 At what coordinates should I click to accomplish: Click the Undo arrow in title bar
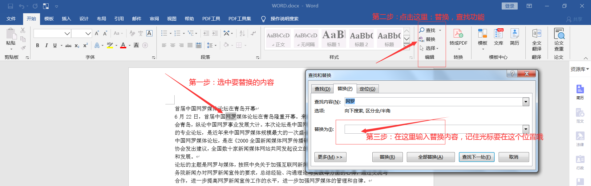(x=22, y=6)
